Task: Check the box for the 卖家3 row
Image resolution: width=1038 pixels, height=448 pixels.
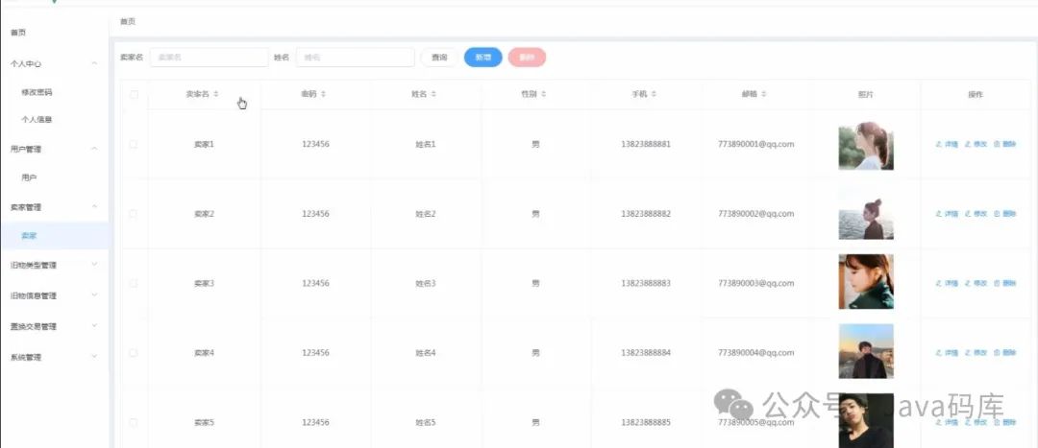Action: pyautogui.click(x=134, y=283)
